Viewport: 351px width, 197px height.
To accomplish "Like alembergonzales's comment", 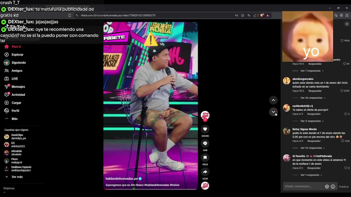I will point(342,91).
